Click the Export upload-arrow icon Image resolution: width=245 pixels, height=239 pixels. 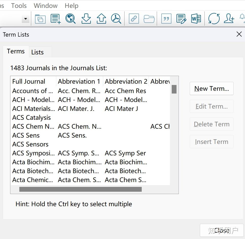[x=101, y=19]
